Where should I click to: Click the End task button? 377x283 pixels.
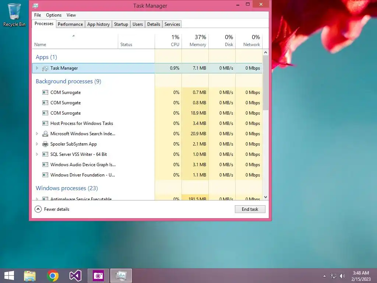click(x=250, y=209)
